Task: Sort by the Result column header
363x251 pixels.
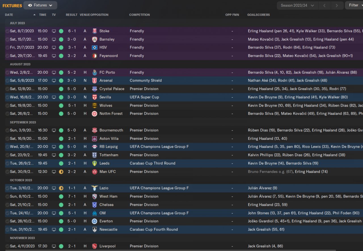Action: point(71,15)
